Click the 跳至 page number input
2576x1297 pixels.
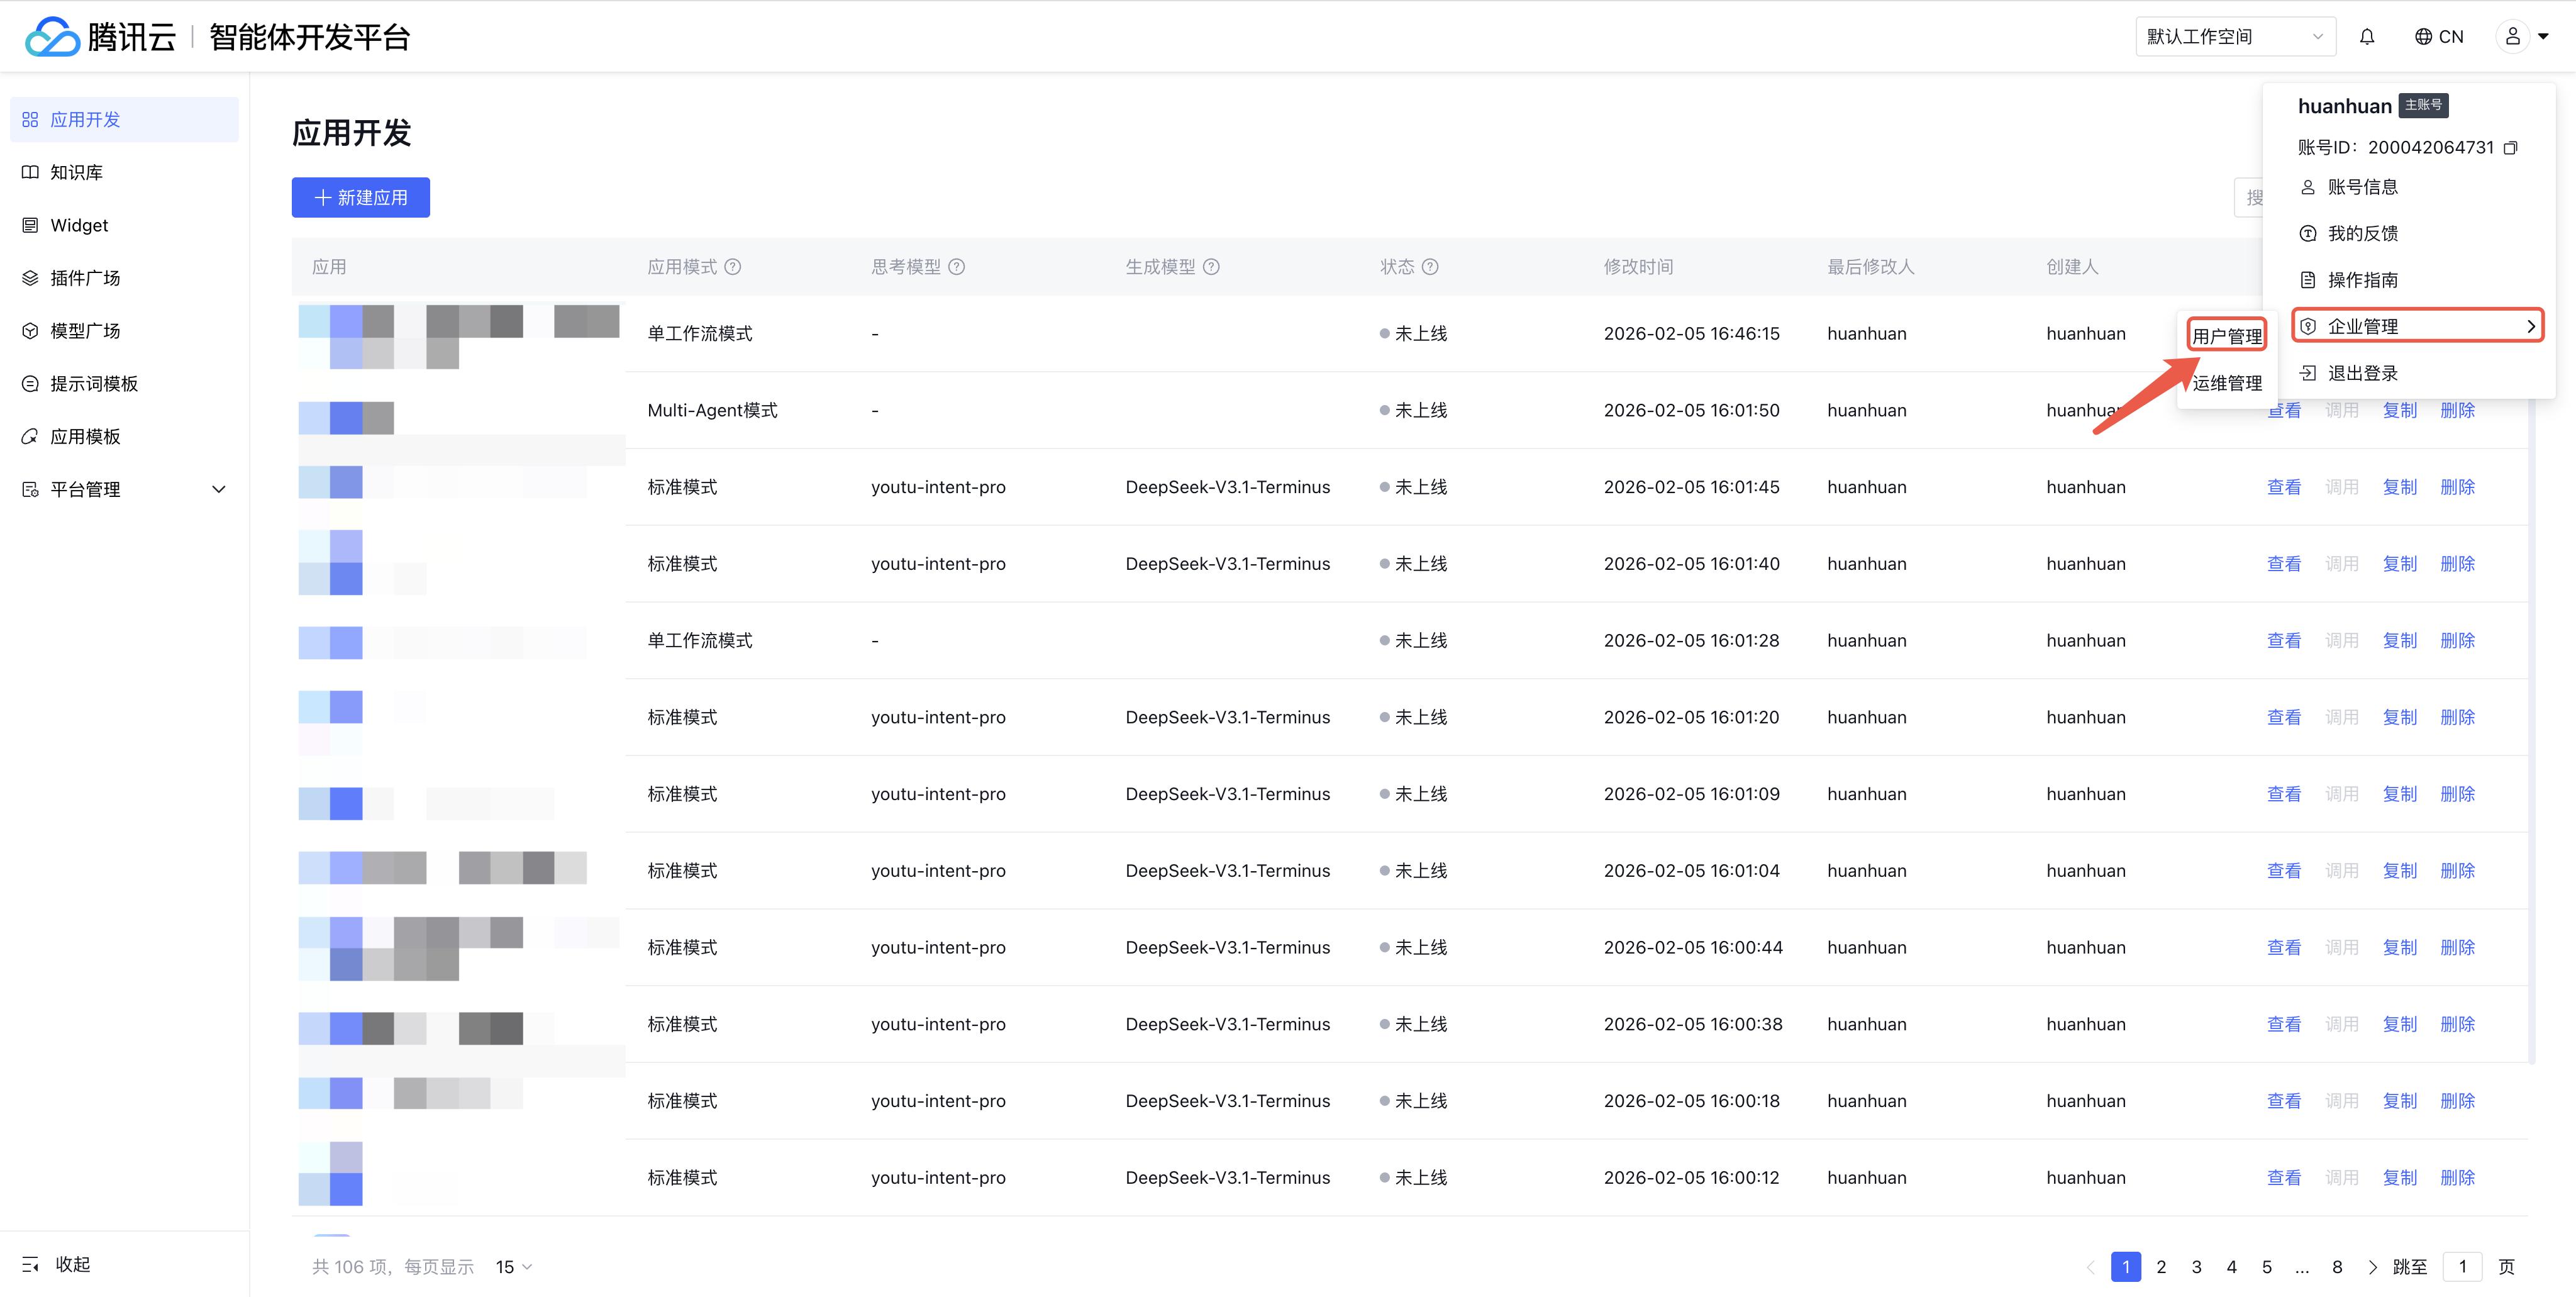2462,1267
